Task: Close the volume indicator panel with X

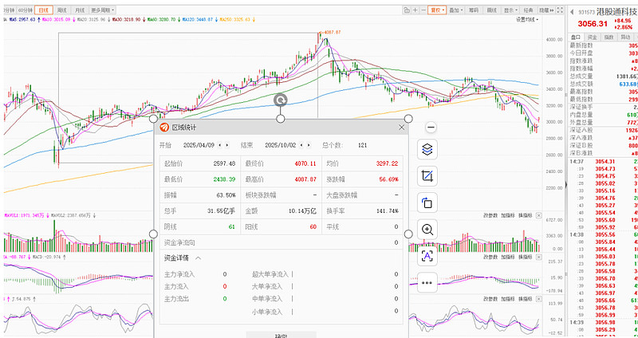Action: pos(539,215)
